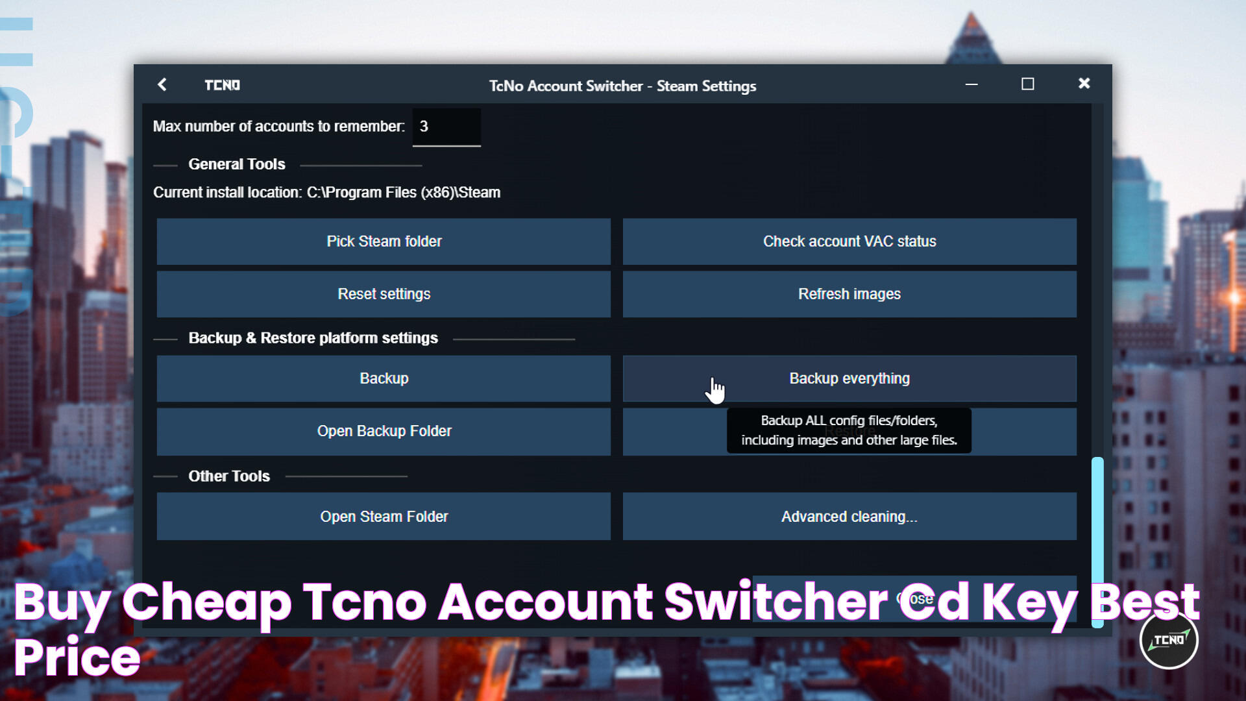
Task: Open the Backup button
Action: 384,378
